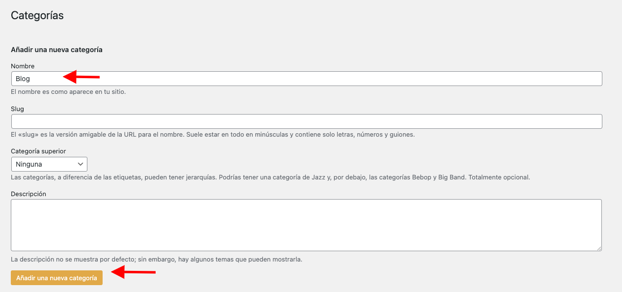Image resolution: width=622 pixels, height=292 pixels.
Task: Click the Nombre field containing Blog
Action: tap(306, 79)
